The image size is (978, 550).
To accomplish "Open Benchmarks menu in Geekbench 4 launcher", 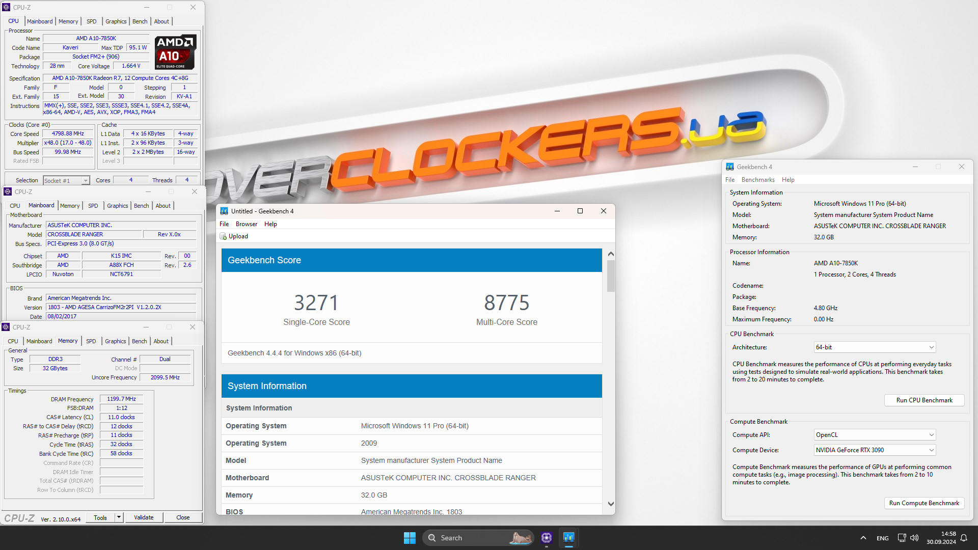I will pos(758,180).
